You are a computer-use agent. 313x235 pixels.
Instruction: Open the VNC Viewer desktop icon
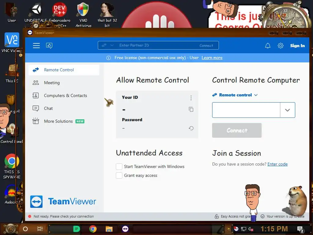(12, 43)
